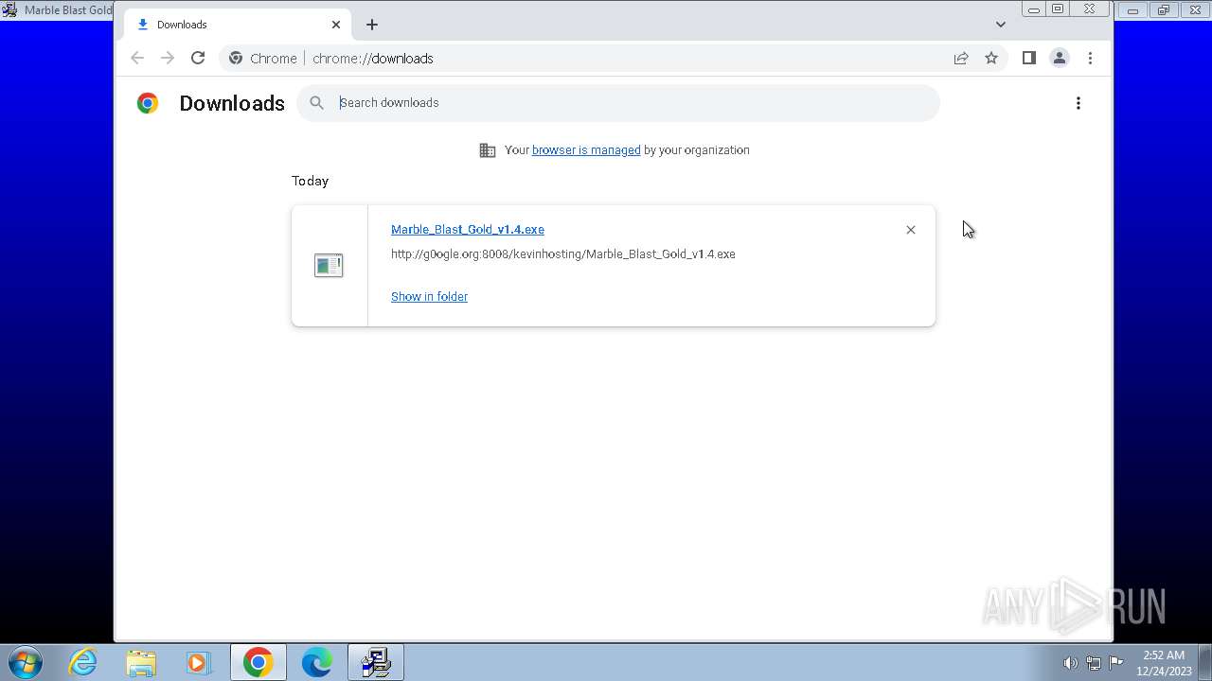The height and width of the screenshot is (681, 1212).
Task: Launch Internet Explorer from taskbar
Action: pyautogui.click(x=83, y=662)
